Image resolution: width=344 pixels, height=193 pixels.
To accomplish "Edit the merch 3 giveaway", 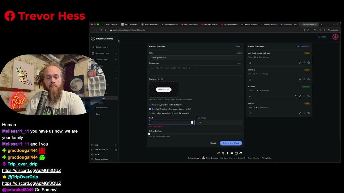I will pos(300,79).
